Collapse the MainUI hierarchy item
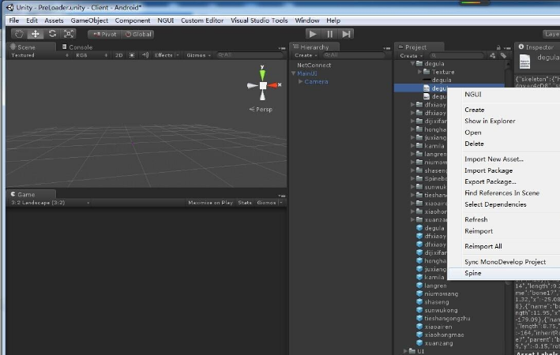 point(294,73)
